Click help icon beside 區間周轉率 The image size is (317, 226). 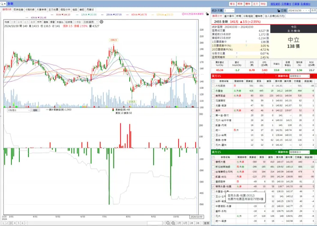coord(237,57)
